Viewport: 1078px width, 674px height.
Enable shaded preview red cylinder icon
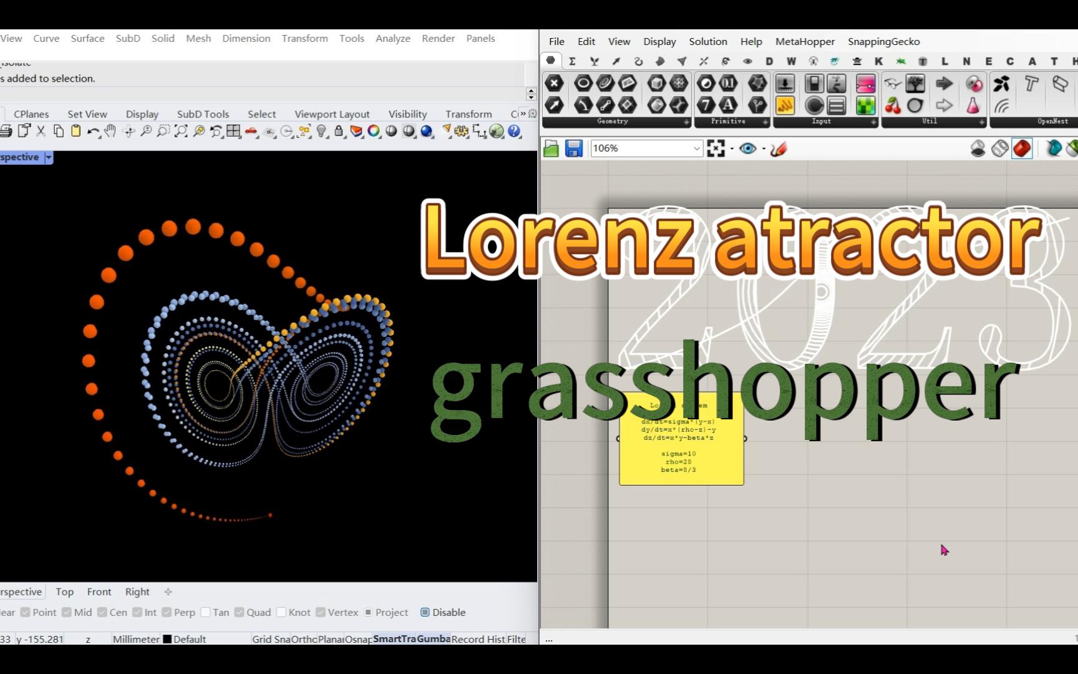(1022, 149)
